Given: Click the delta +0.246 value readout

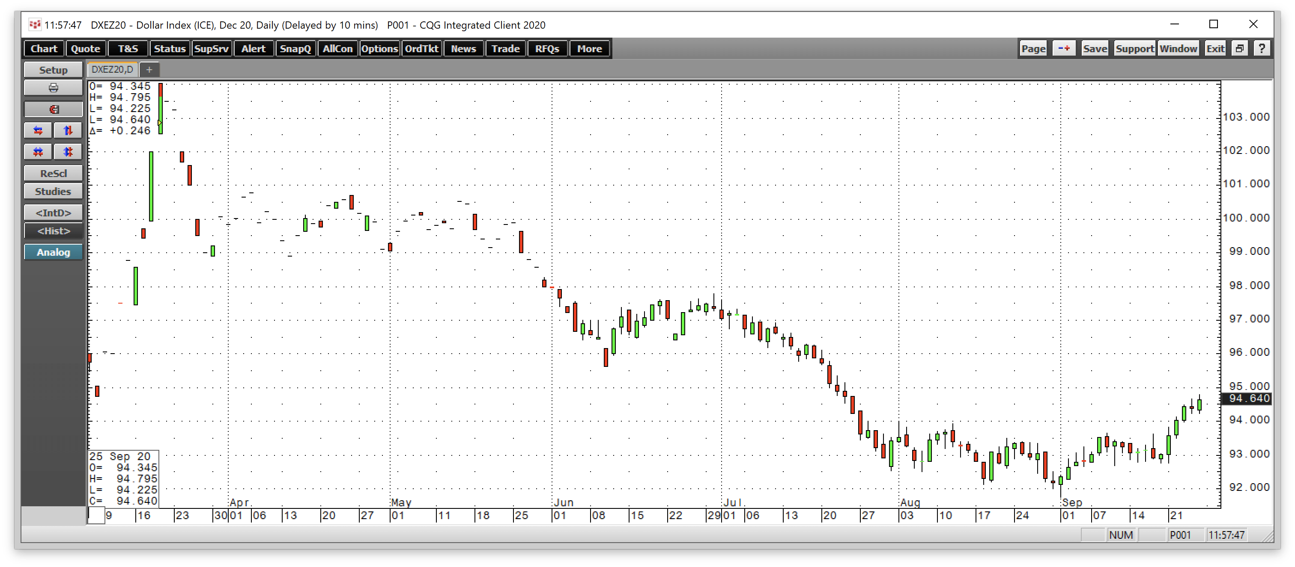Looking at the screenshot, I should [x=120, y=130].
